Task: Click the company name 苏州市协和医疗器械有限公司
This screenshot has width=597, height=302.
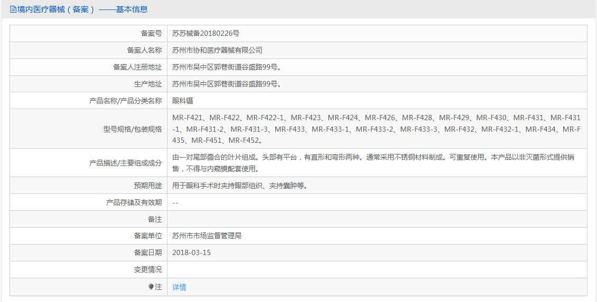Action: pyautogui.click(x=217, y=50)
